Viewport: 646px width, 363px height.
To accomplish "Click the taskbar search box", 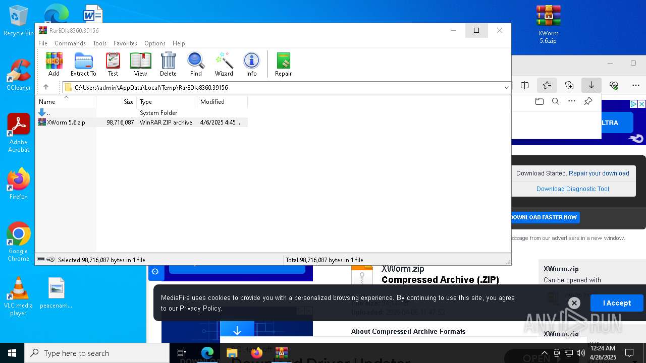I will (97, 353).
